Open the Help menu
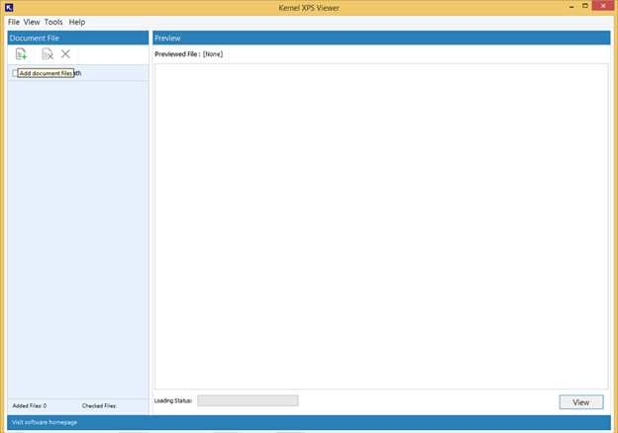 point(77,22)
